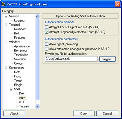Click Open to start the session
Image resolution: width=122 pixels, height=119 pixels.
coord(84,114)
